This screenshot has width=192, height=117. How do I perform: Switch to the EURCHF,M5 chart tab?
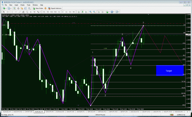click(49, 112)
